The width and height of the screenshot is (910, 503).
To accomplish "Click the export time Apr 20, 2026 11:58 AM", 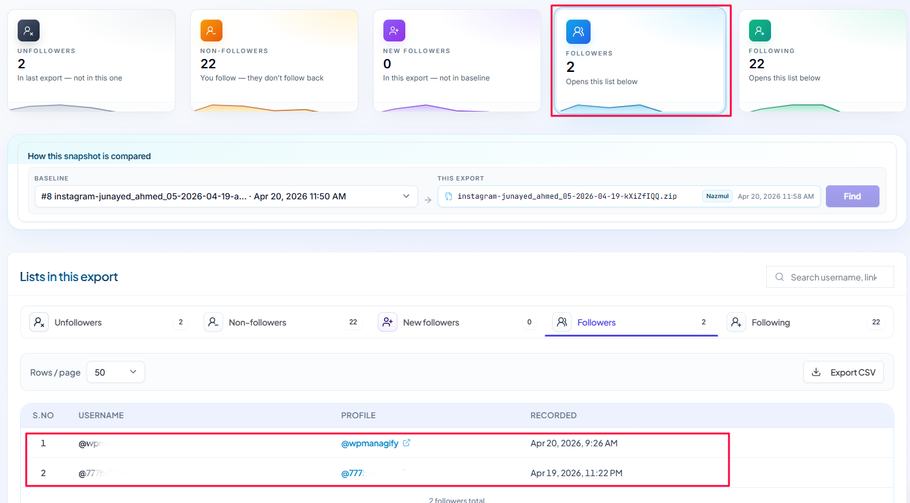I will [x=776, y=196].
